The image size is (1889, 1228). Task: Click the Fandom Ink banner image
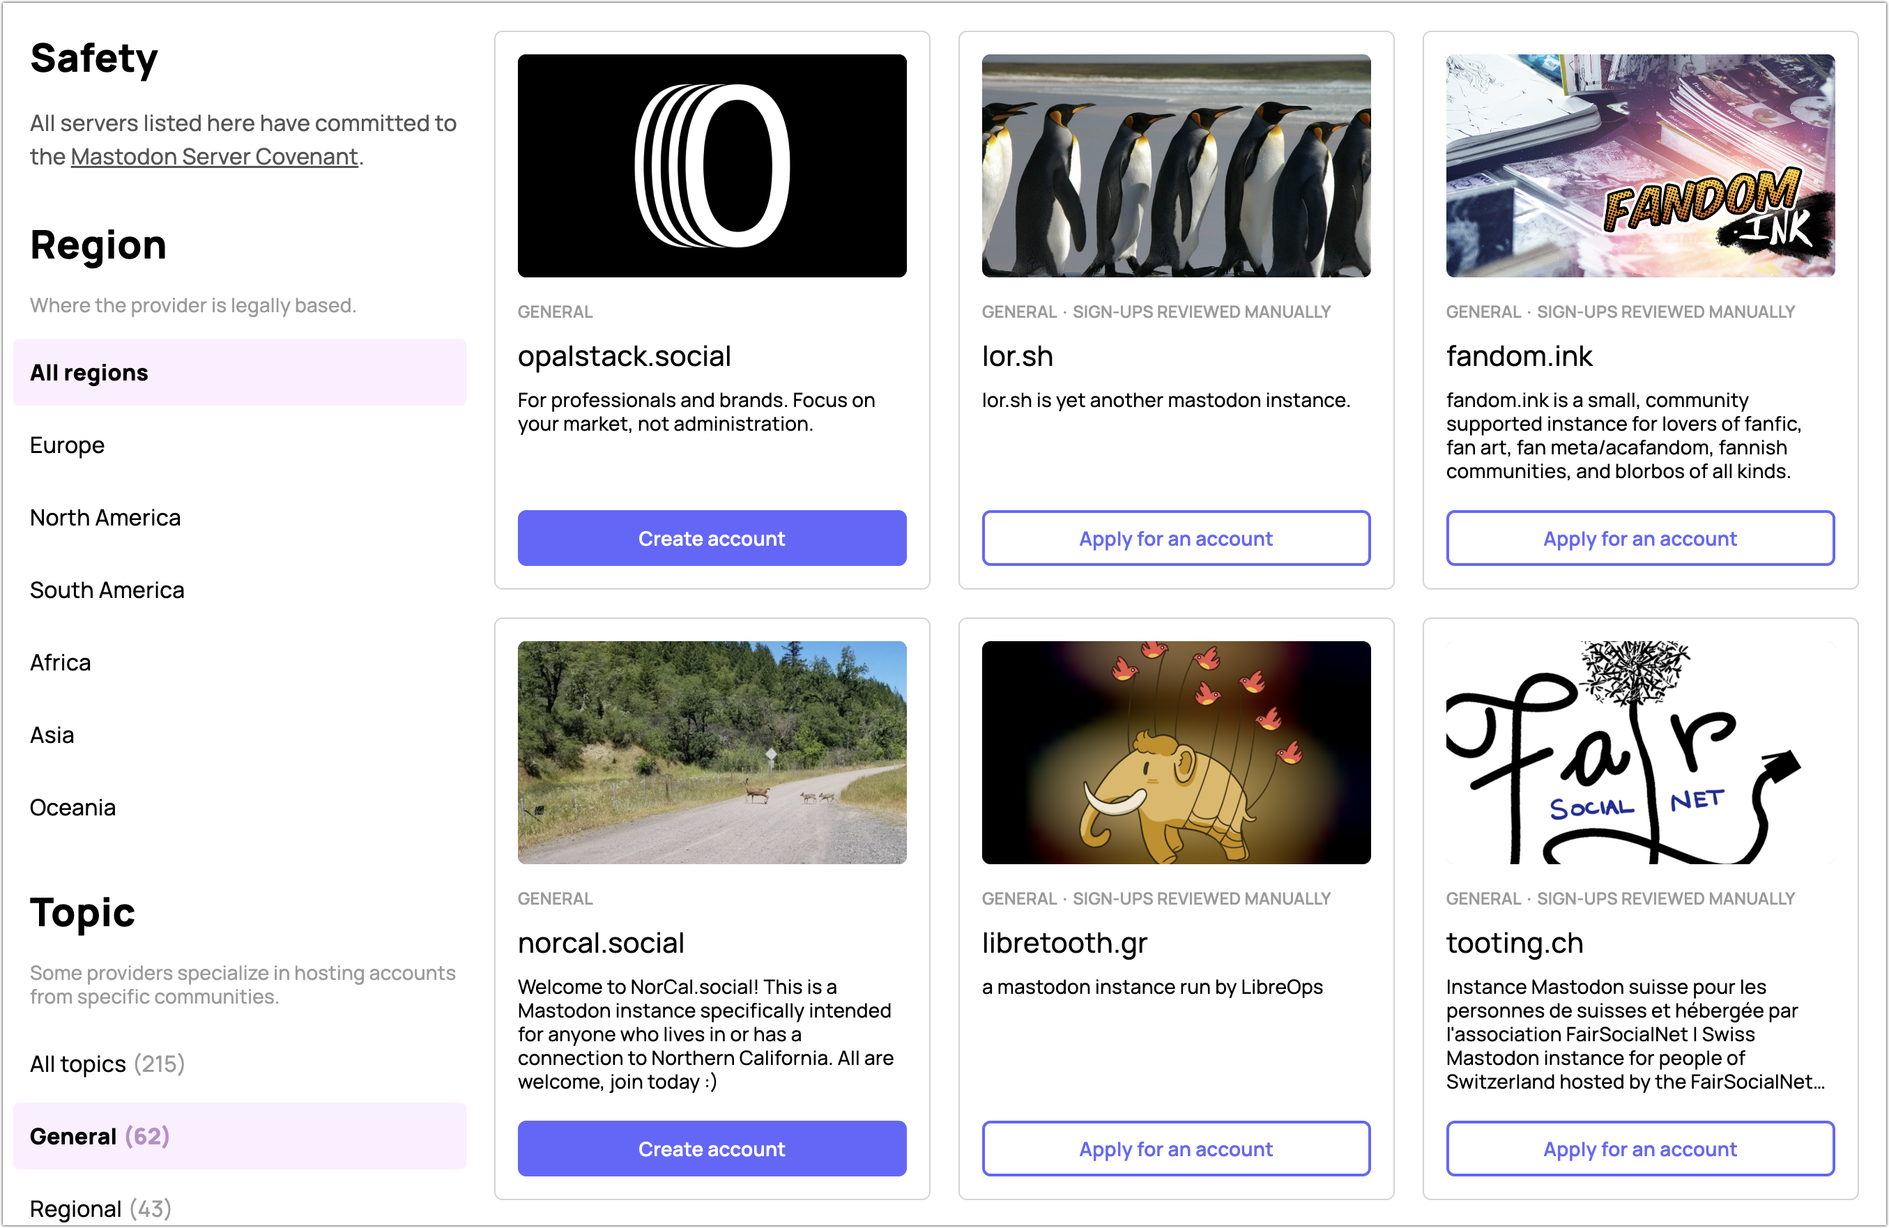point(1639,165)
